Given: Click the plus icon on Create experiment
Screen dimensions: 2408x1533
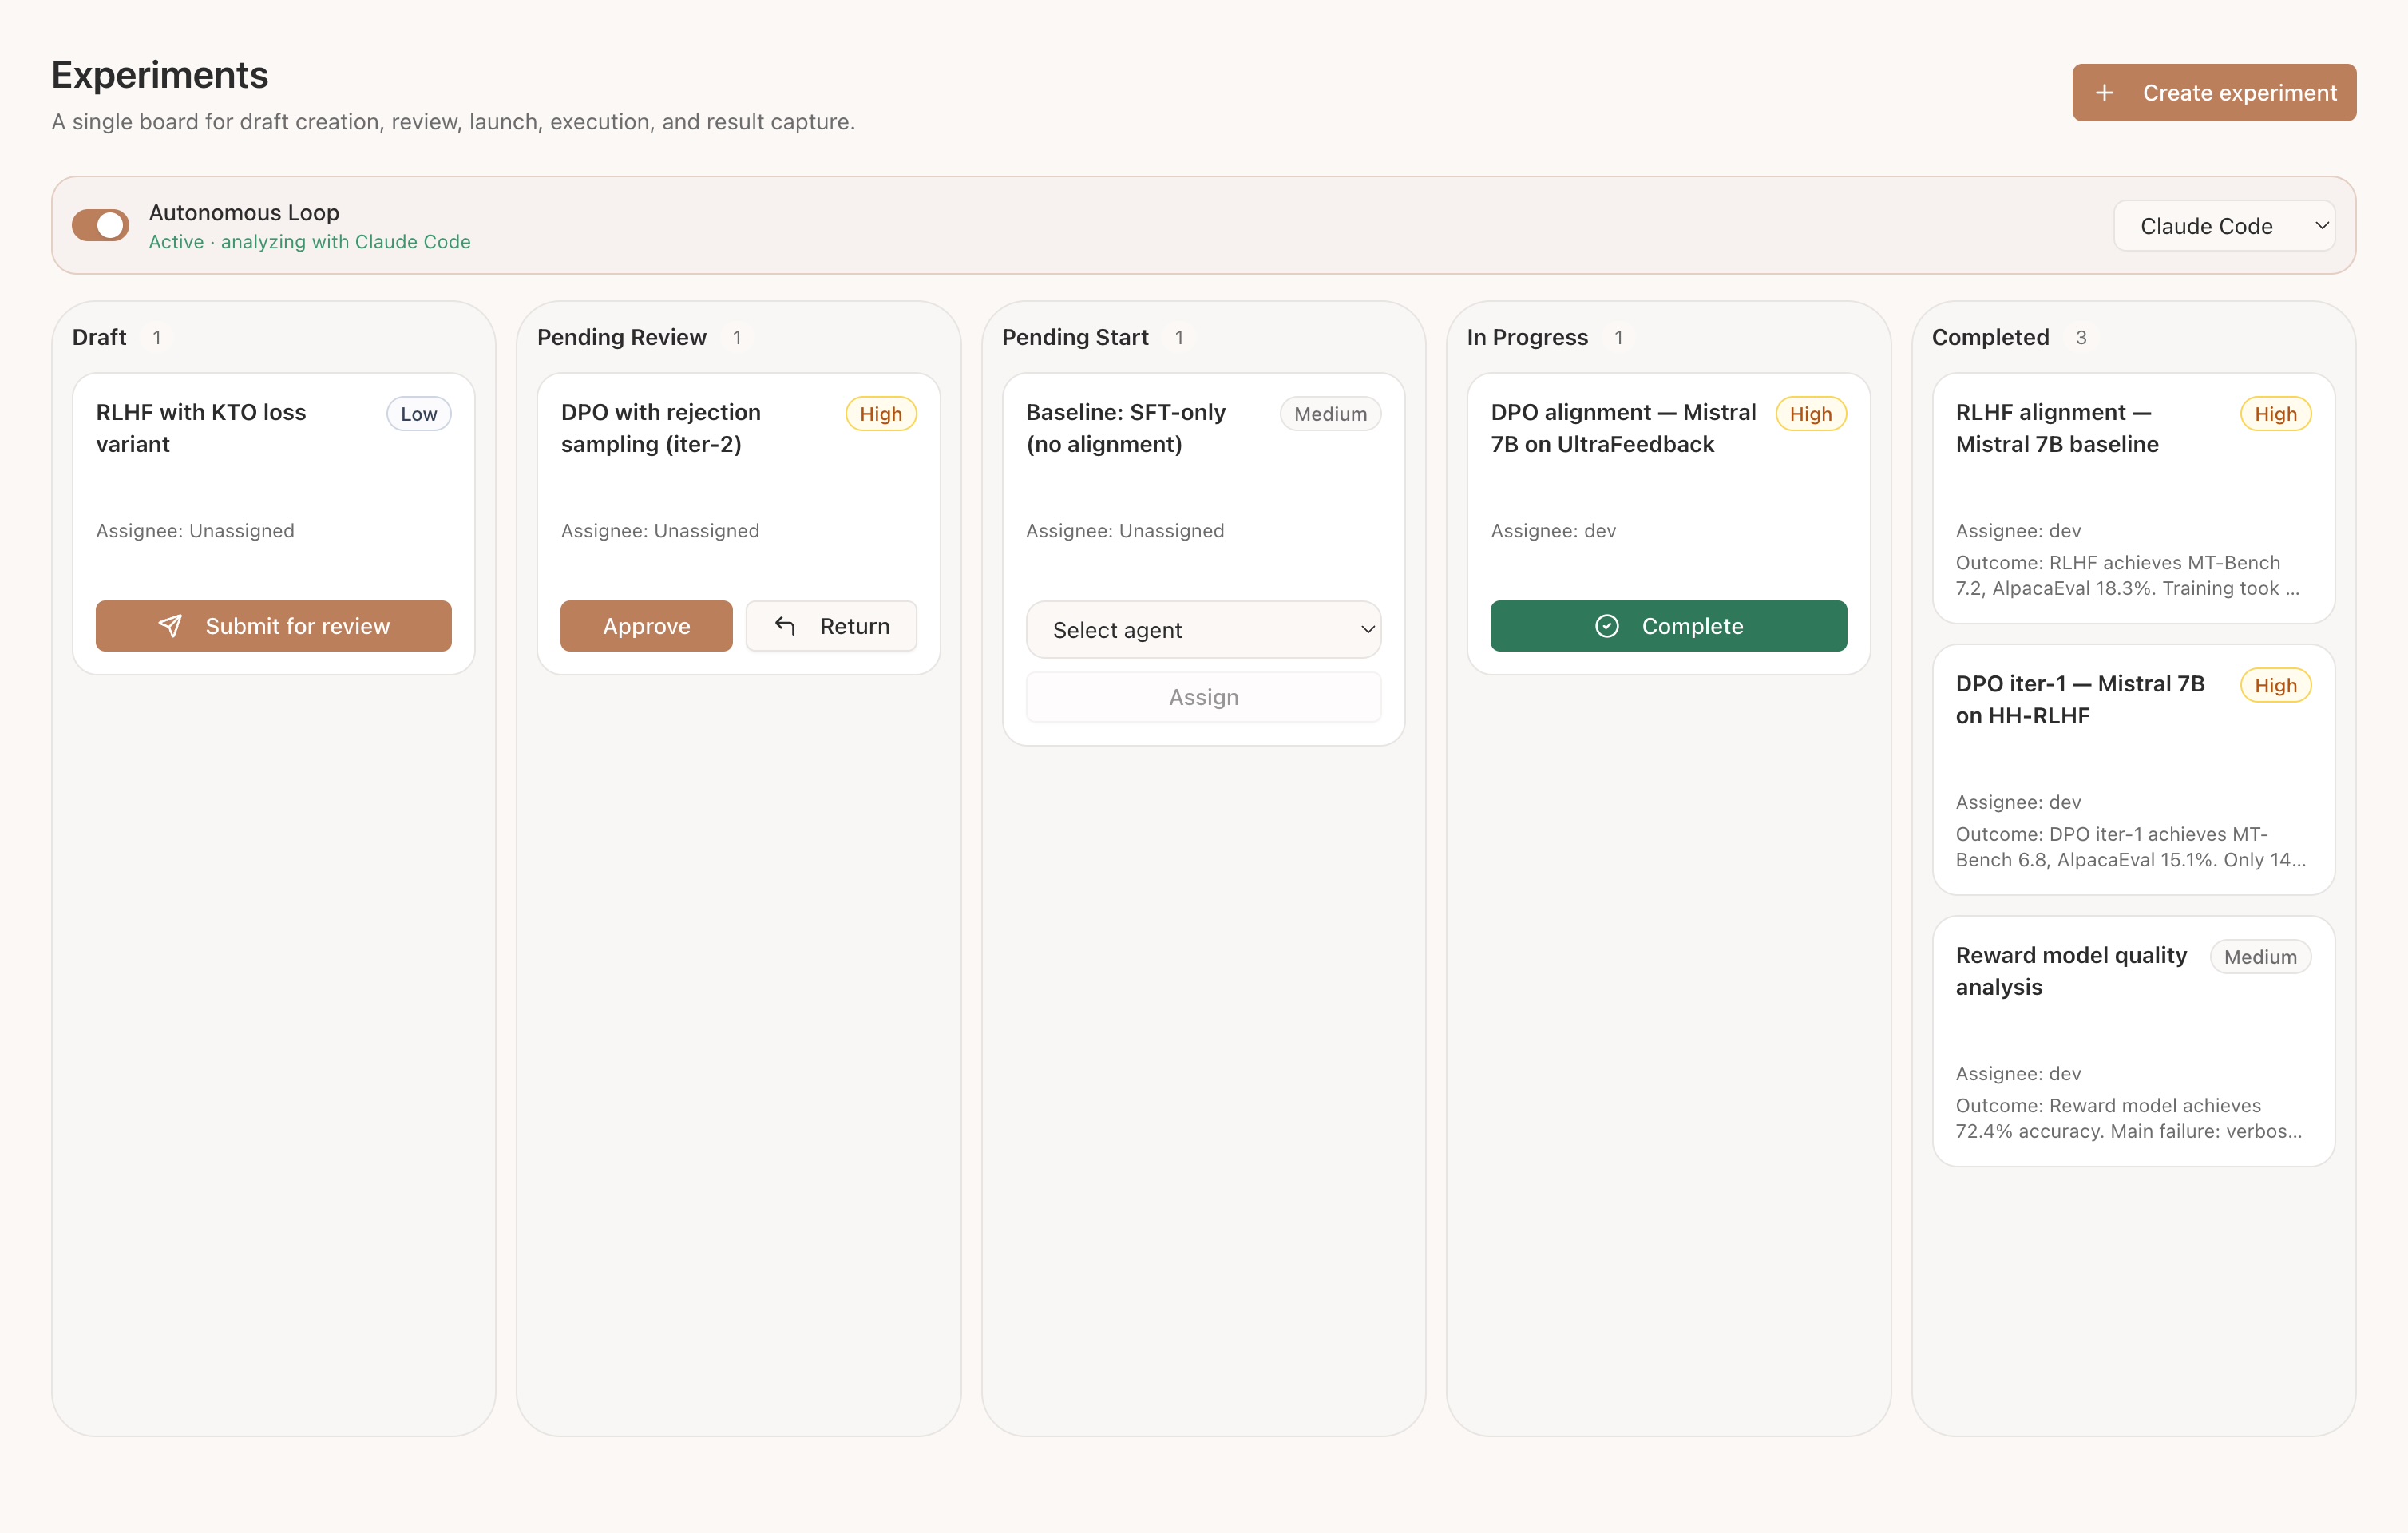Looking at the screenshot, I should [x=2104, y=92].
